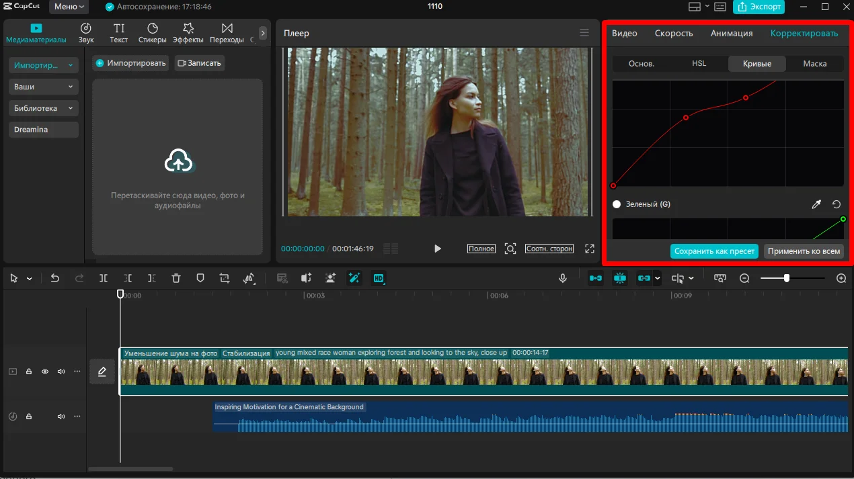Screen dimensions: 854x479
Task: Click the Экспорт button
Action: pyautogui.click(x=759, y=7)
